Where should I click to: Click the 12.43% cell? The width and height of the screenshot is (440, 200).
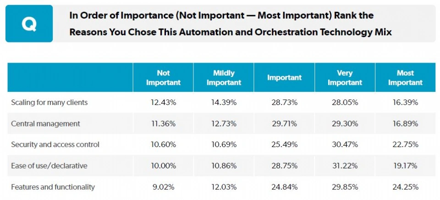click(x=163, y=103)
